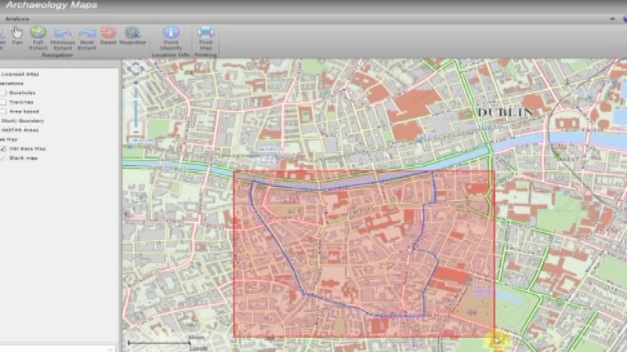
Task: Select the Point Identify info tool
Action: (x=171, y=32)
